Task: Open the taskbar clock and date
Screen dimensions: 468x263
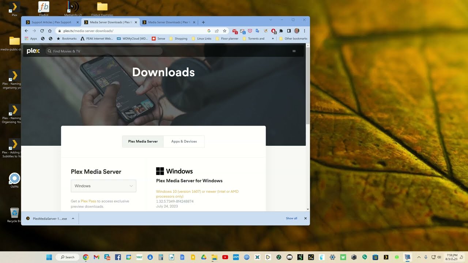Action: click(x=452, y=257)
